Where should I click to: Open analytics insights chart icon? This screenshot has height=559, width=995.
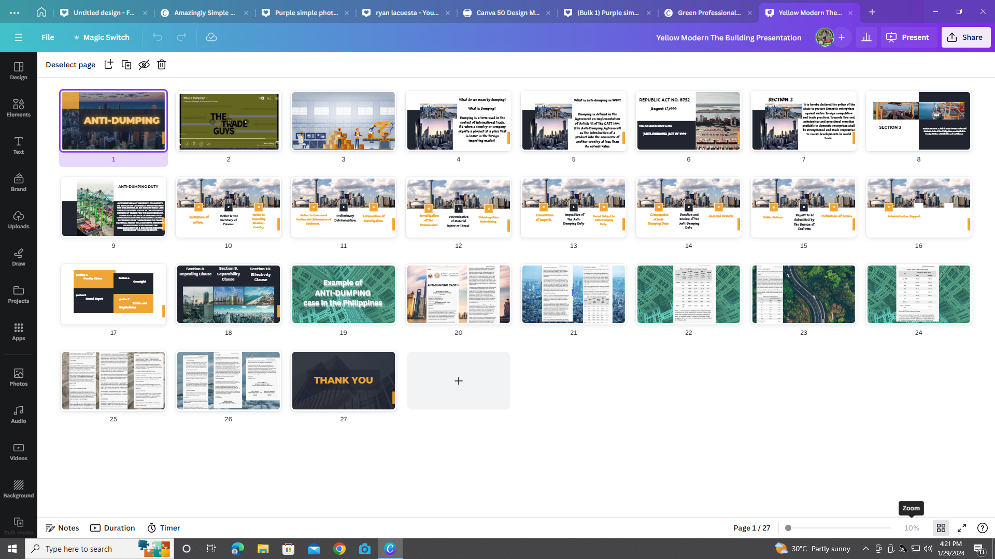coord(866,37)
